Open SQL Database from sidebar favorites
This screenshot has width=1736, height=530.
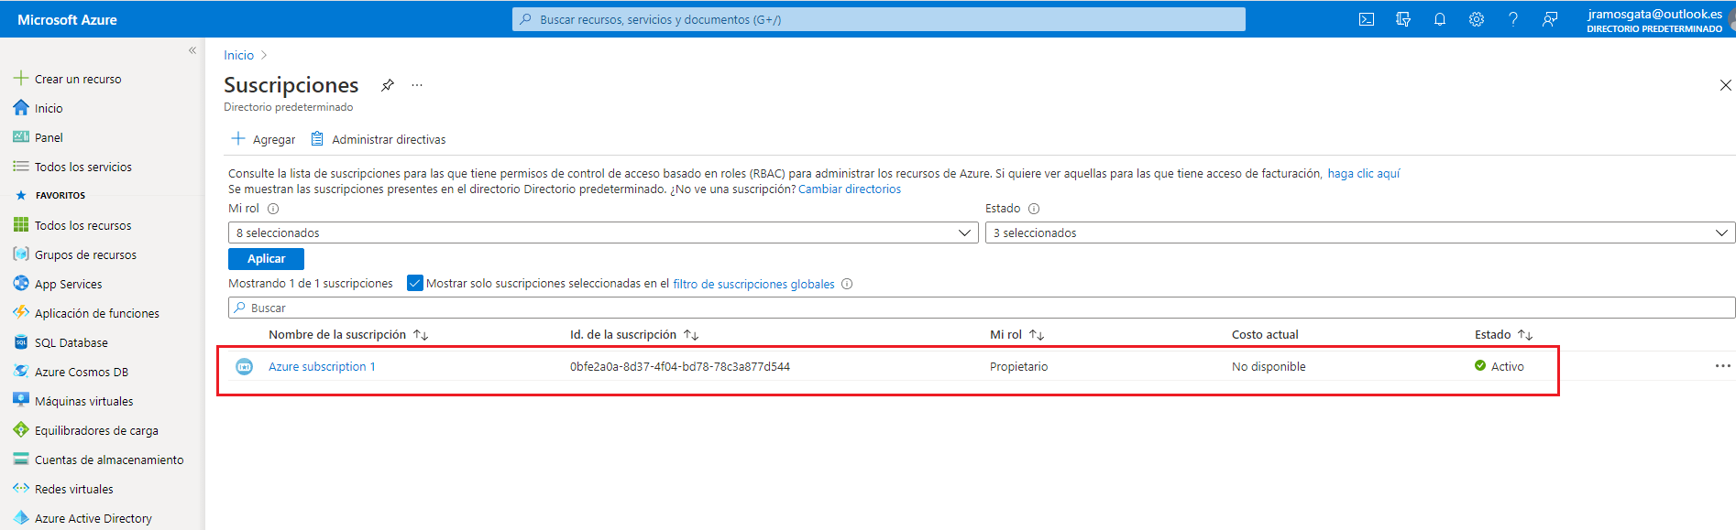[71, 342]
